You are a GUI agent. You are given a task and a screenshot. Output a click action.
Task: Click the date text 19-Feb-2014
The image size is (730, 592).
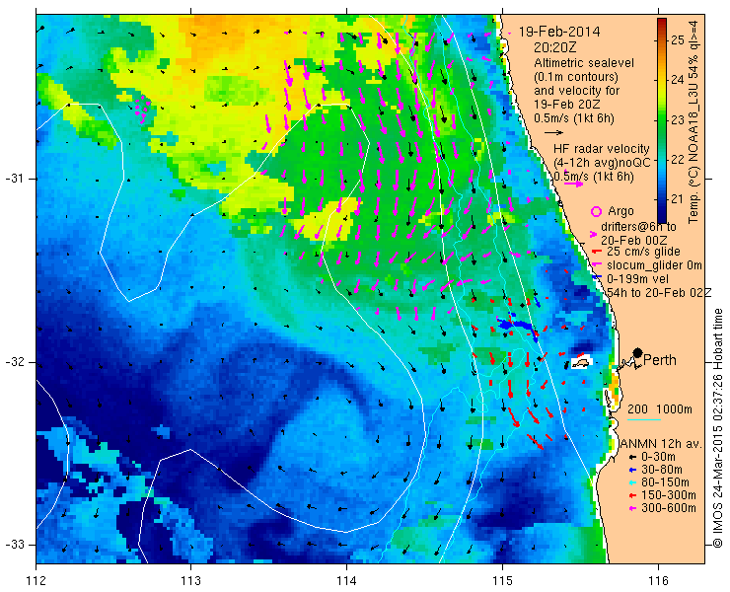pos(559,32)
